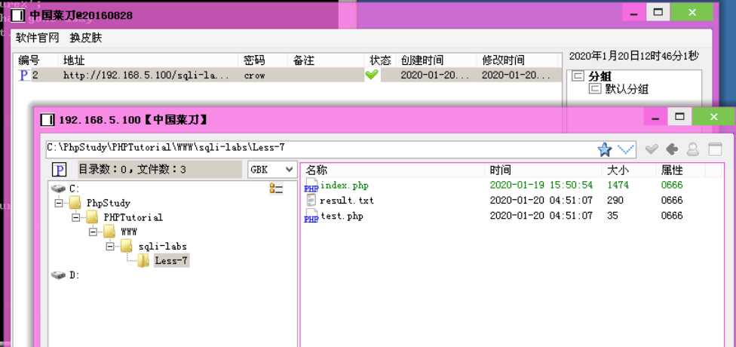Screen dimensions: 736x347
Task: Select the index.php file name
Action: click(x=345, y=185)
